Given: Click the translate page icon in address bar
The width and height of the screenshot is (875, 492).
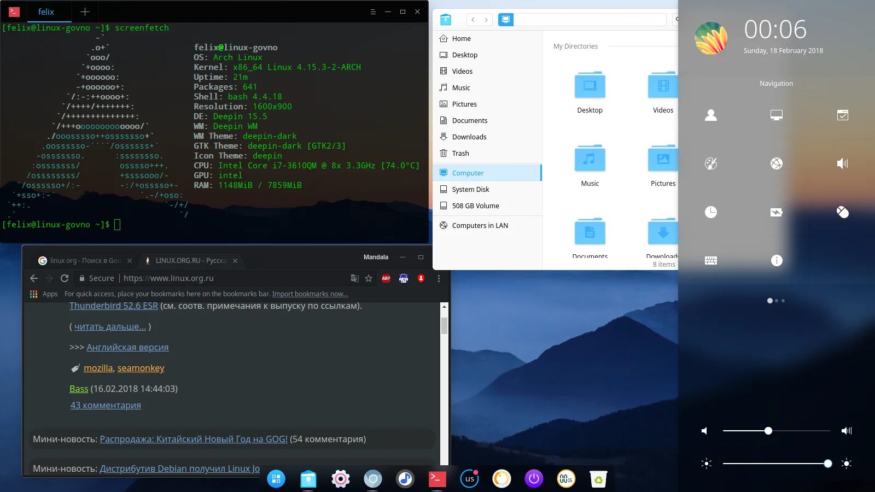Looking at the screenshot, I should [x=355, y=278].
